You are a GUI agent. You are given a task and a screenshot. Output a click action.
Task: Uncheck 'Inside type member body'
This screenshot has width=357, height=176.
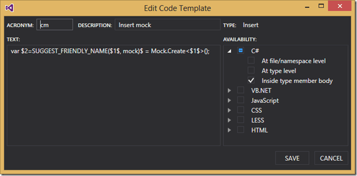251,81
